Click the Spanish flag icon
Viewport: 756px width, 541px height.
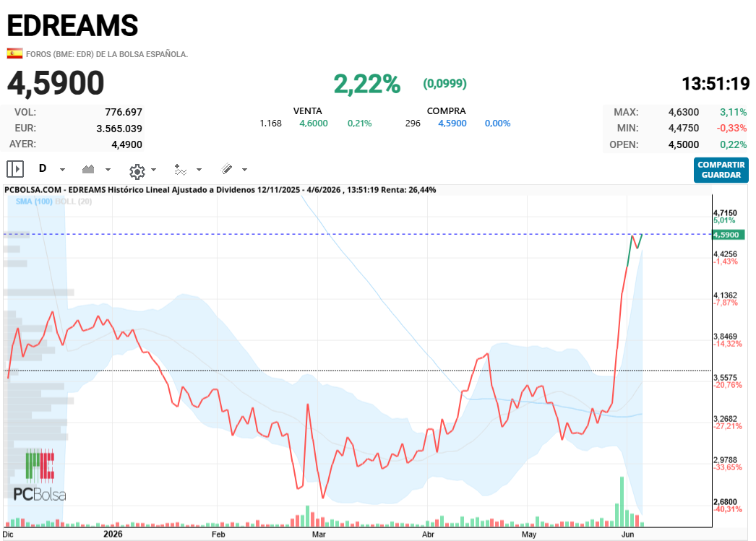pyautogui.click(x=14, y=53)
